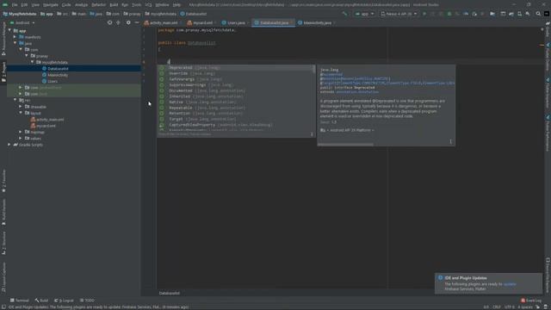
Task: Open project panel settings gear
Action: pyautogui.click(x=128, y=22)
